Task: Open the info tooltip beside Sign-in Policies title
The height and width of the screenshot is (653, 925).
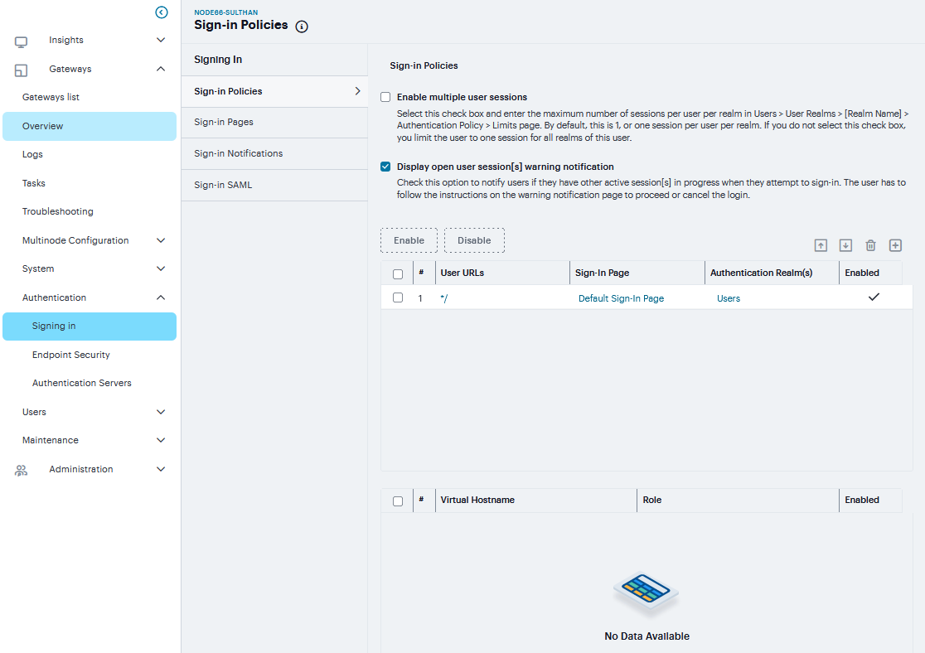Action: (x=301, y=27)
